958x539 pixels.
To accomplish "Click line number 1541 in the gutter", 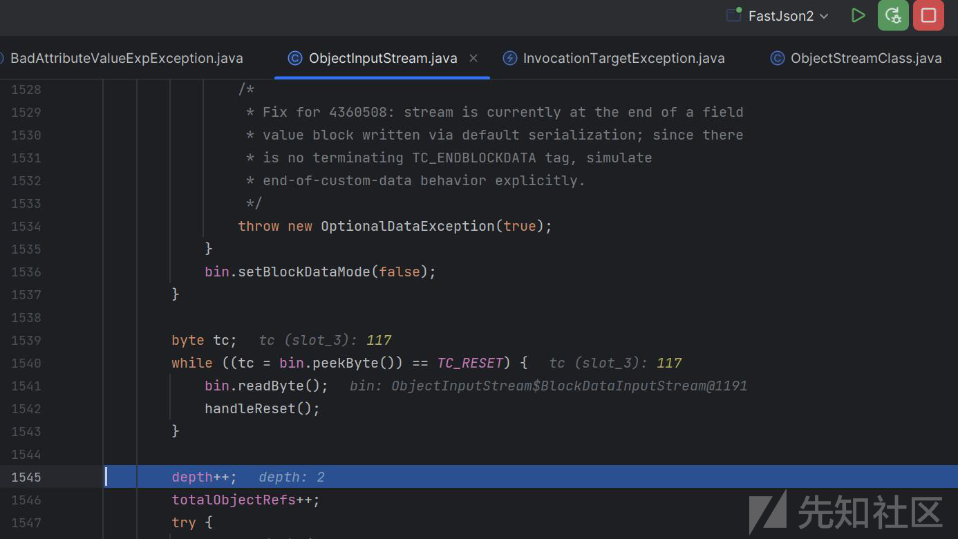I will (x=26, y=386).
